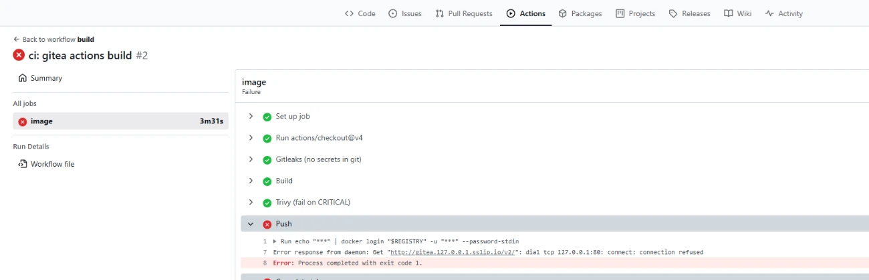
Task: Click the run number #2
Action: (142, 55)
